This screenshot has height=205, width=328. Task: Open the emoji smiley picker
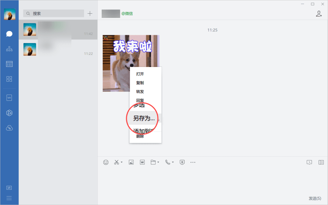pos(106,162)
